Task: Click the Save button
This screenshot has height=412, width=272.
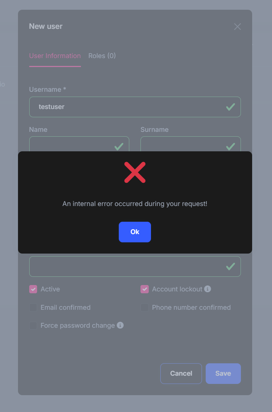Action: click(223, 373)
